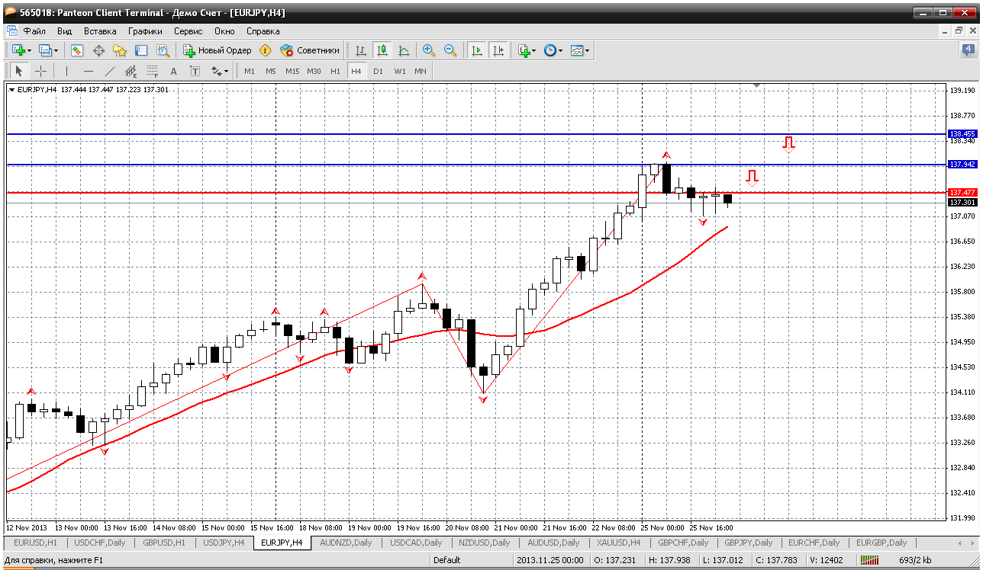Switch to the USDJPY,H4 chart tab
983x570 pixels.
[224, 543]
